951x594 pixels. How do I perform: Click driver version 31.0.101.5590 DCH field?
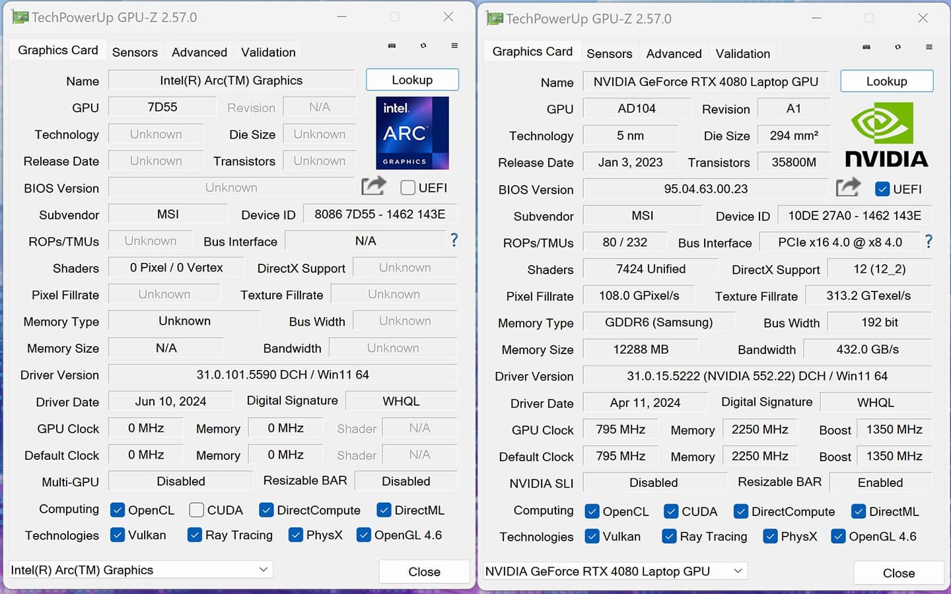point(283,375)
